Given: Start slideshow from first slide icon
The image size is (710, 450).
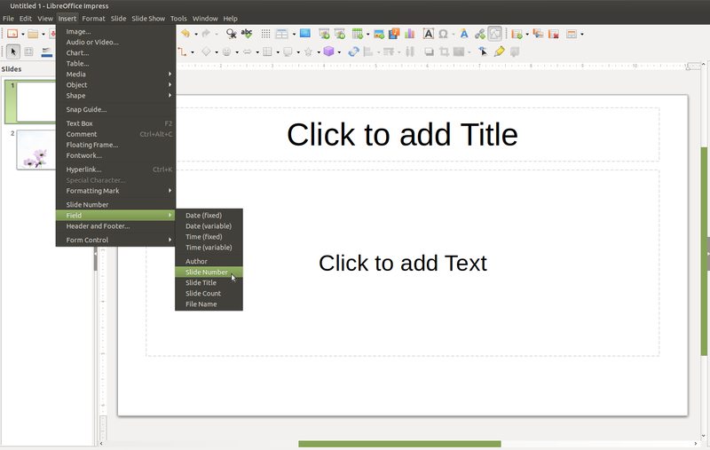Looking at the screenshot, I should pos(324,34).
